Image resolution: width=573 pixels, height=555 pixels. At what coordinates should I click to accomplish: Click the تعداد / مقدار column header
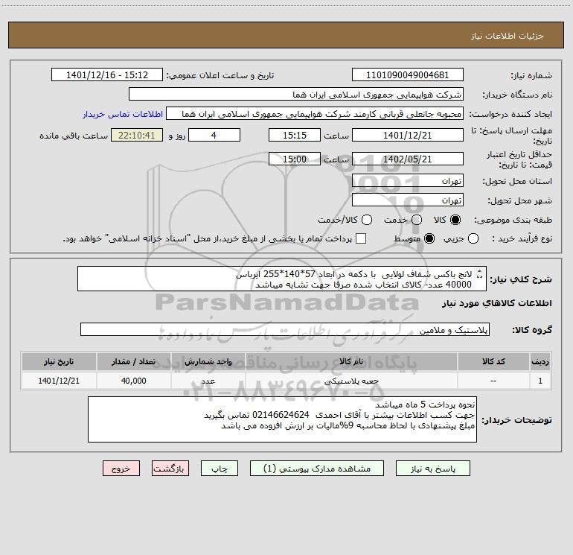[133, 362]
